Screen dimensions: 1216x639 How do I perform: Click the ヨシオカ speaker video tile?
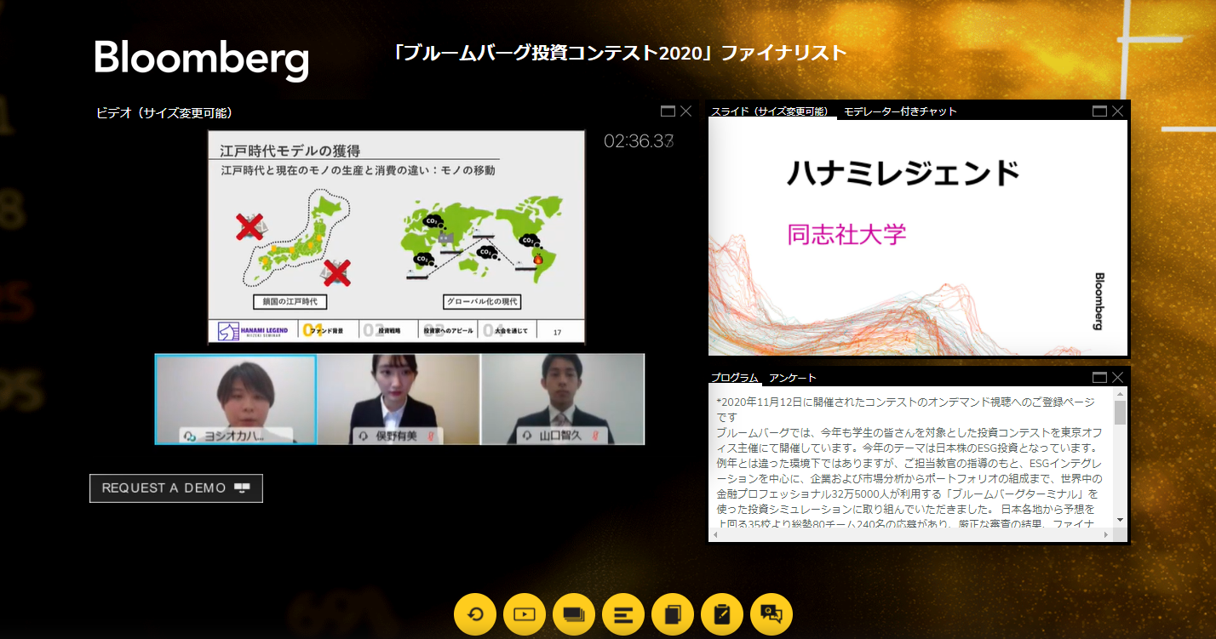236,399
